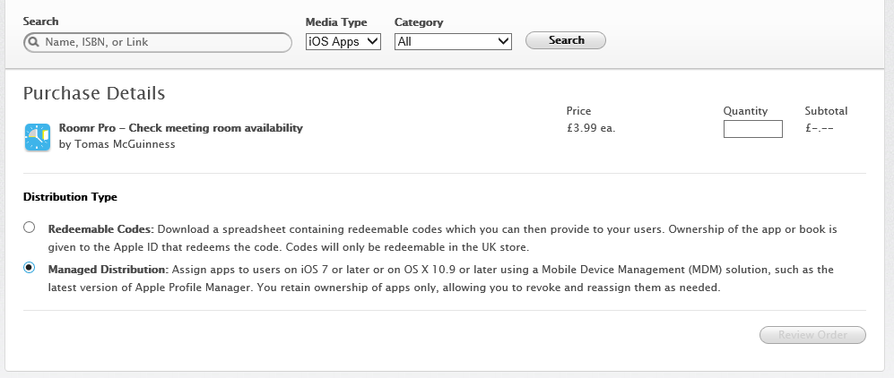Expand the Category dropdown showing All
This screenshot has width=894, height=378.
pos(453,41)
